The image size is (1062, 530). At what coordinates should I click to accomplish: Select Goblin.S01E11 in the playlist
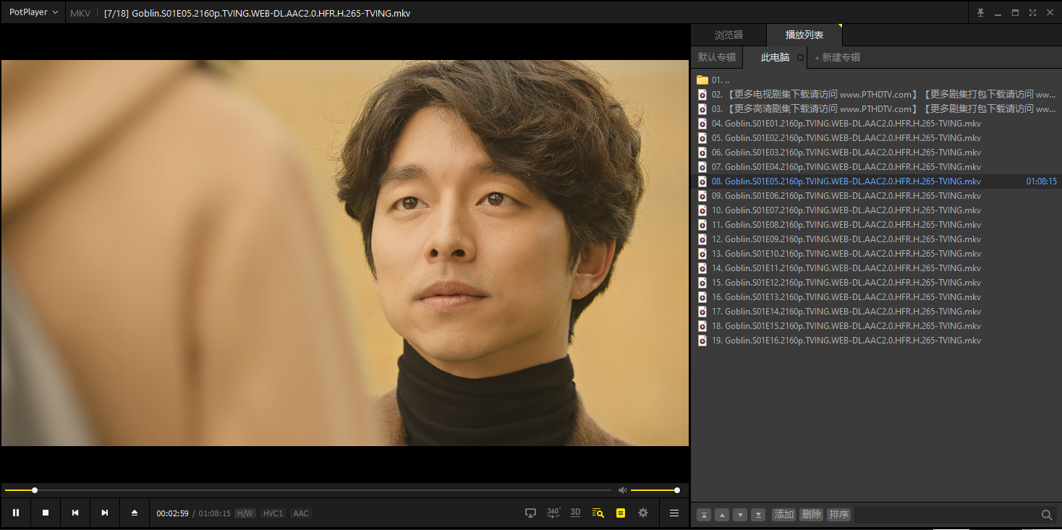click(876, 268)
